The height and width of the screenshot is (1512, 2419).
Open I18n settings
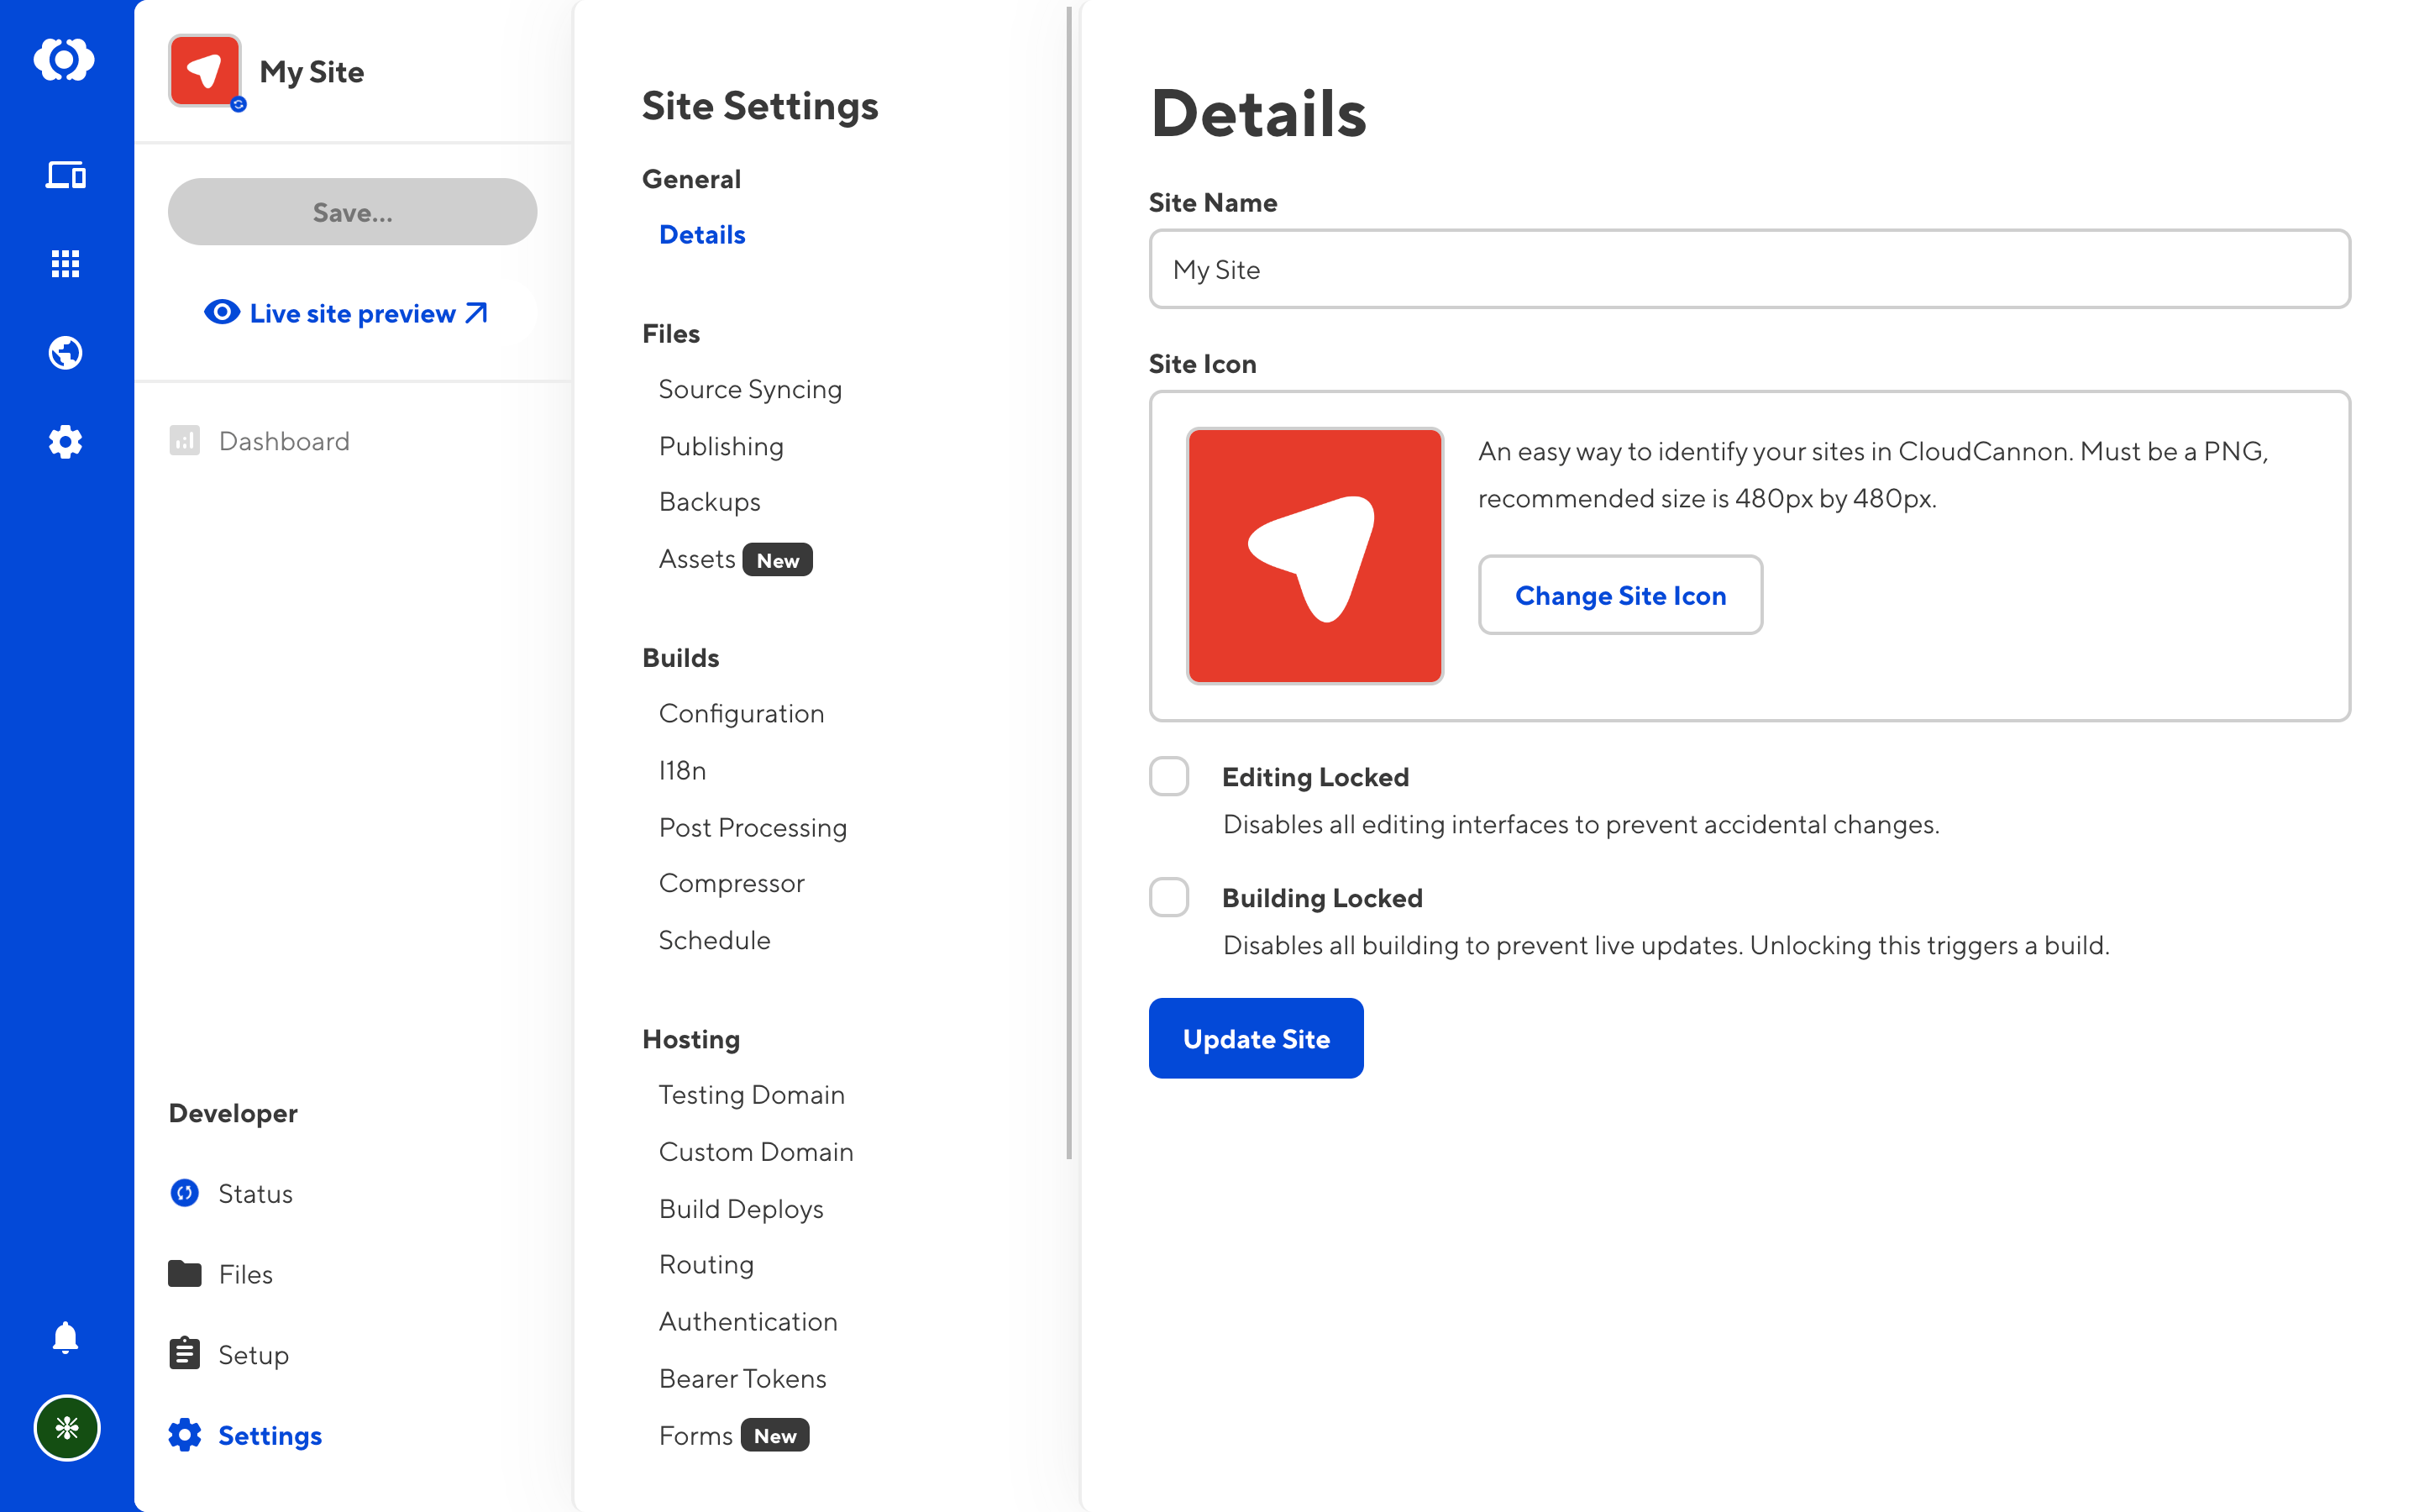click(683, 770)
